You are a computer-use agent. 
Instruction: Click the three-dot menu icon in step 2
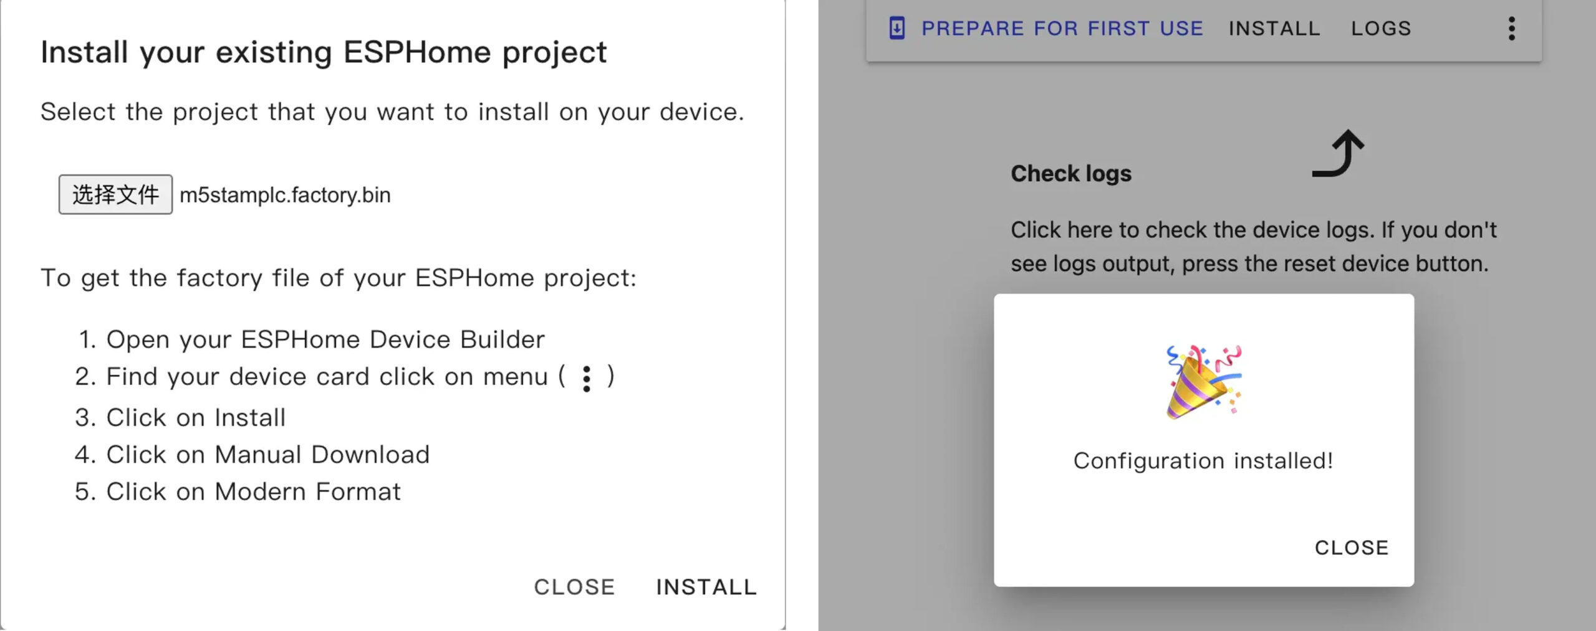(x=586, y=378)
